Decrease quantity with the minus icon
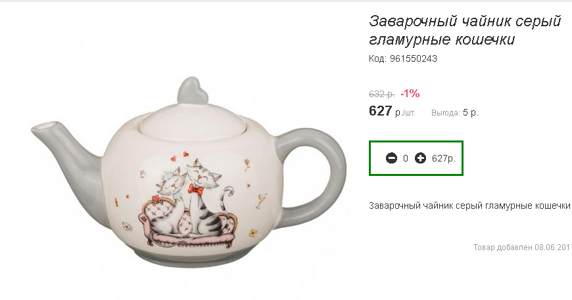The height and width of the screenshot is (300, 572). click(391, 158)
